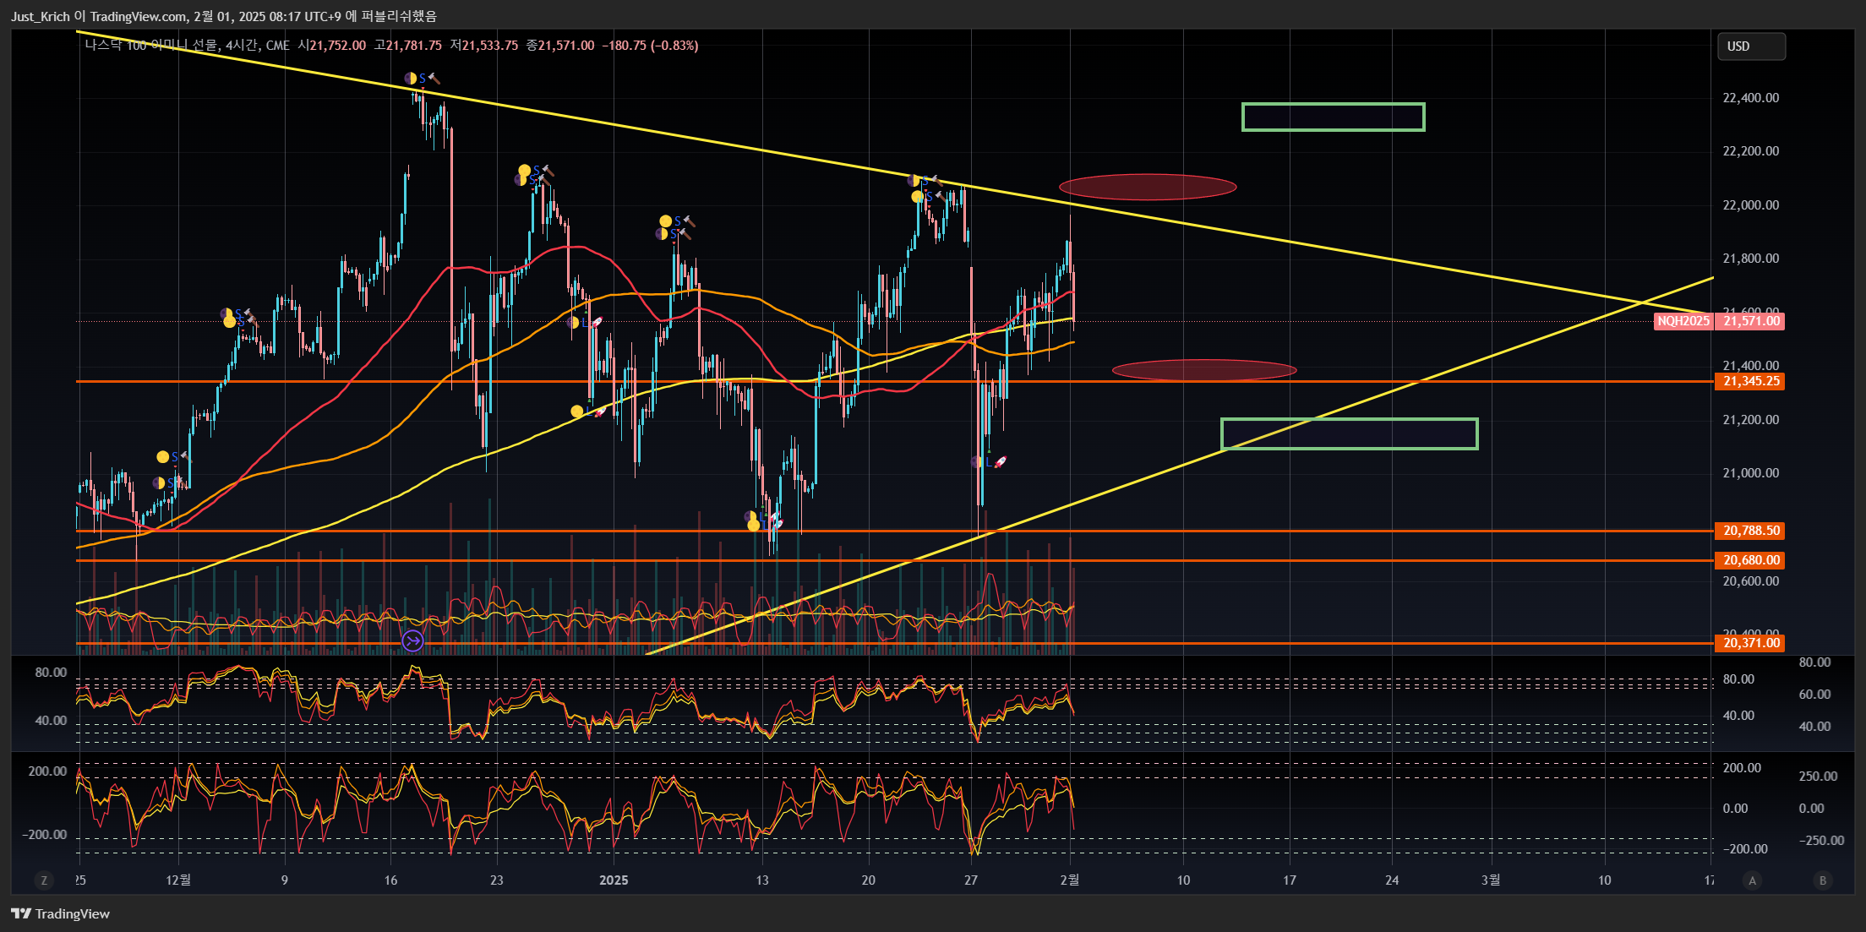The image size is (1866, 932).
Task: Click the Just_Krich publisher name text
Action: (x=41, y=16)
